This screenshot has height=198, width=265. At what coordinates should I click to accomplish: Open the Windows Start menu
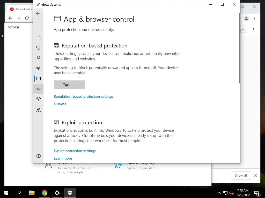click(x=6, y=193)
